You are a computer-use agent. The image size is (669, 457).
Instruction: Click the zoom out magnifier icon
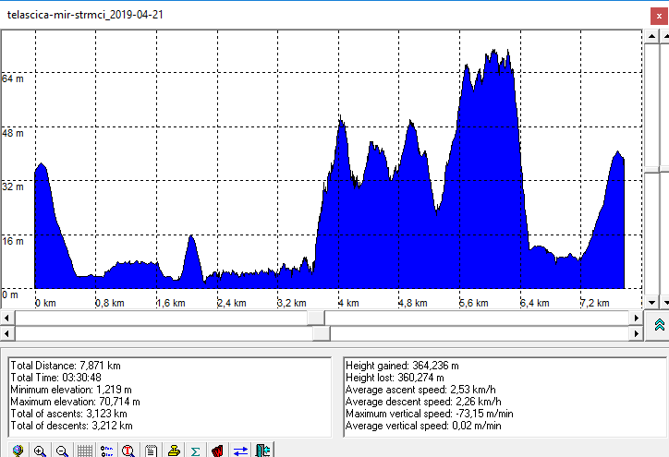tap(62, 451)
